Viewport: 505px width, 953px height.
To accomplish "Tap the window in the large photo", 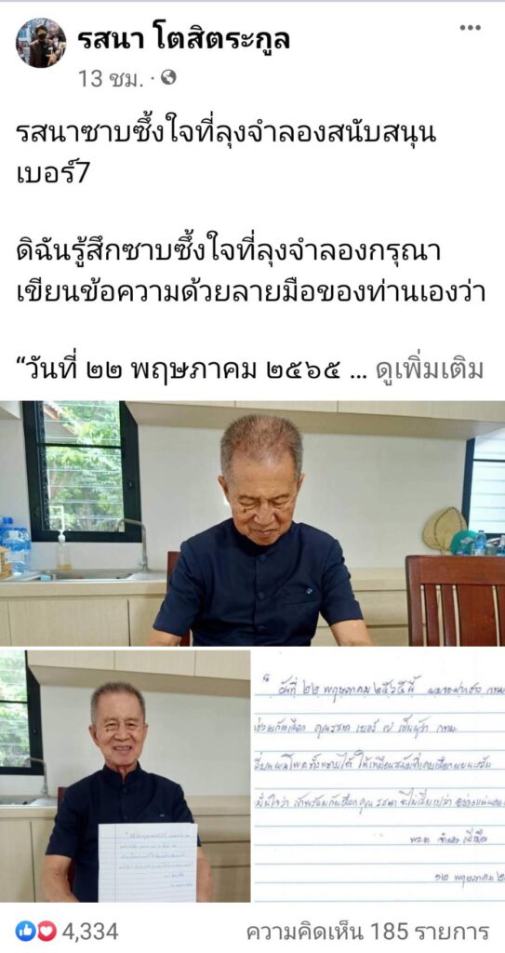I will (82, 471).
